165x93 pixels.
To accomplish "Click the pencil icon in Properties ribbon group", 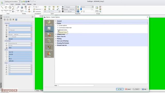I will (82, 11).
